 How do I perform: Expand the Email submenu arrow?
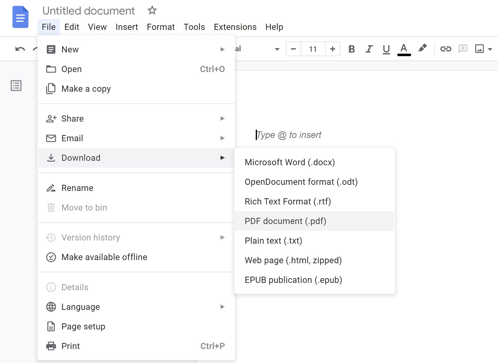(x=222, y=138)
